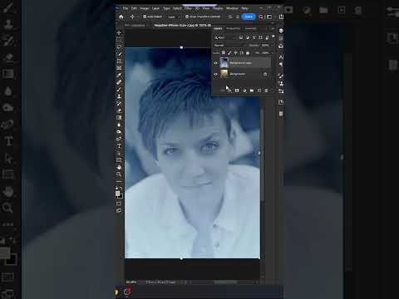Select the Rectangular Marquee tool
Viewport: 399px width, 299px height.
119,40
